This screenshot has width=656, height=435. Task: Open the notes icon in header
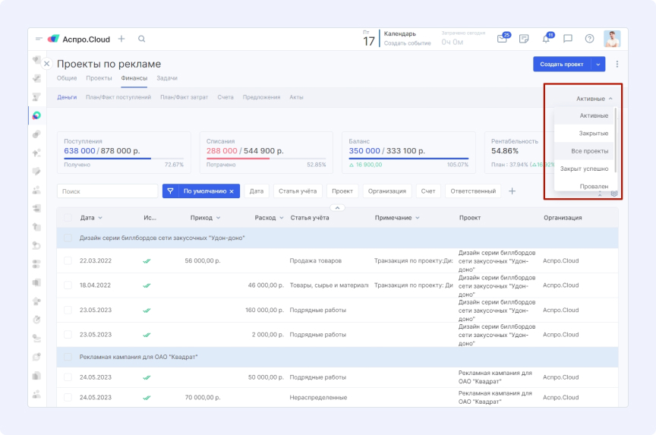524,39
